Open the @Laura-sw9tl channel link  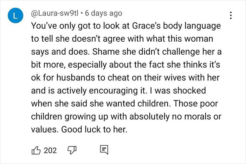pyautogui.click(x=54, y=13)
